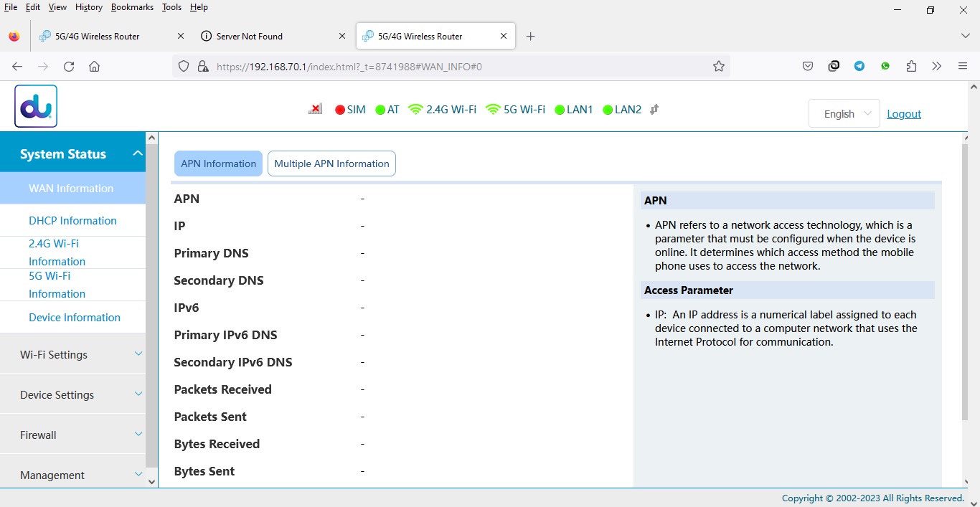Expand the Firewall sidebar section
This screenshot has width=980, height=507.
click(72, 435)
